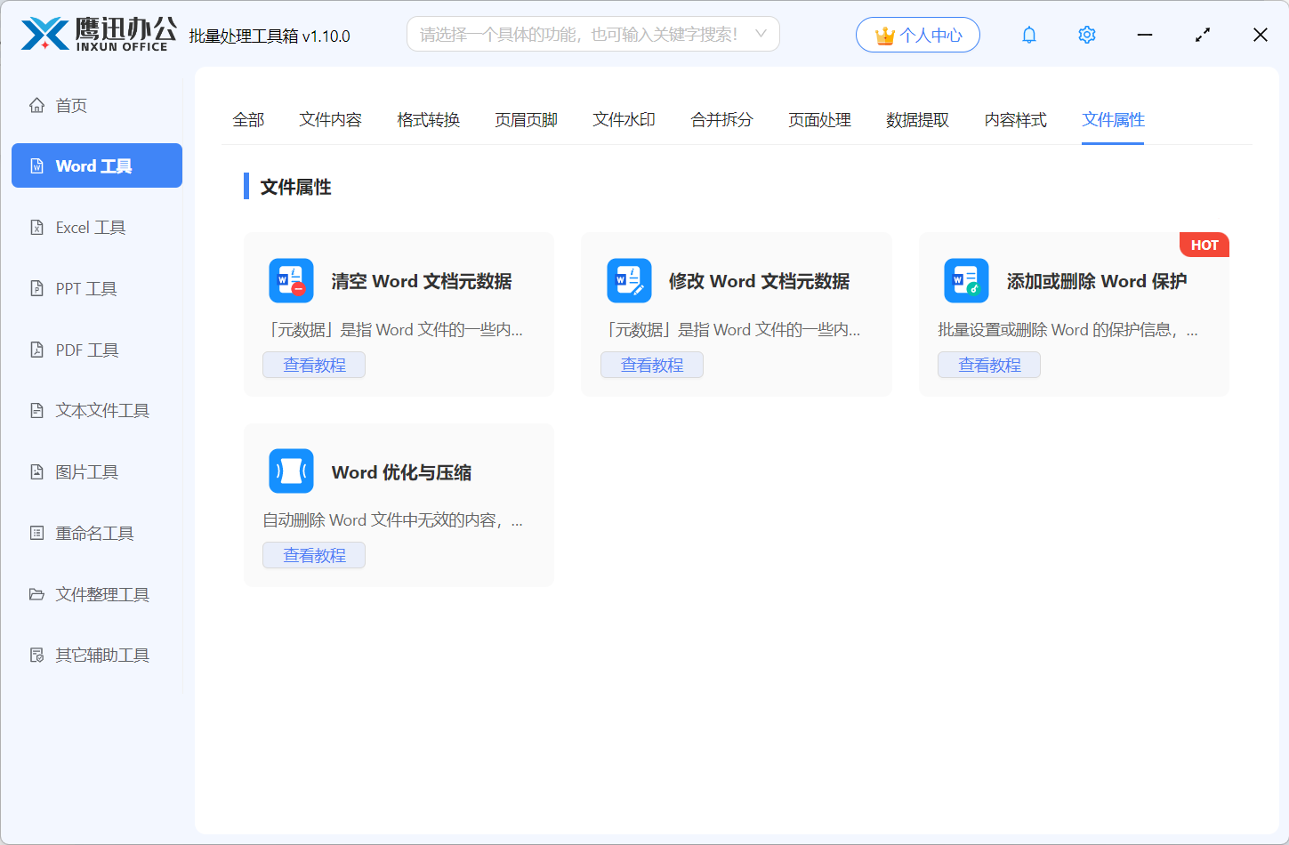Click the 清空 Word 文档元数据 tool icon

pyautogui.click(x=290, y=280)
